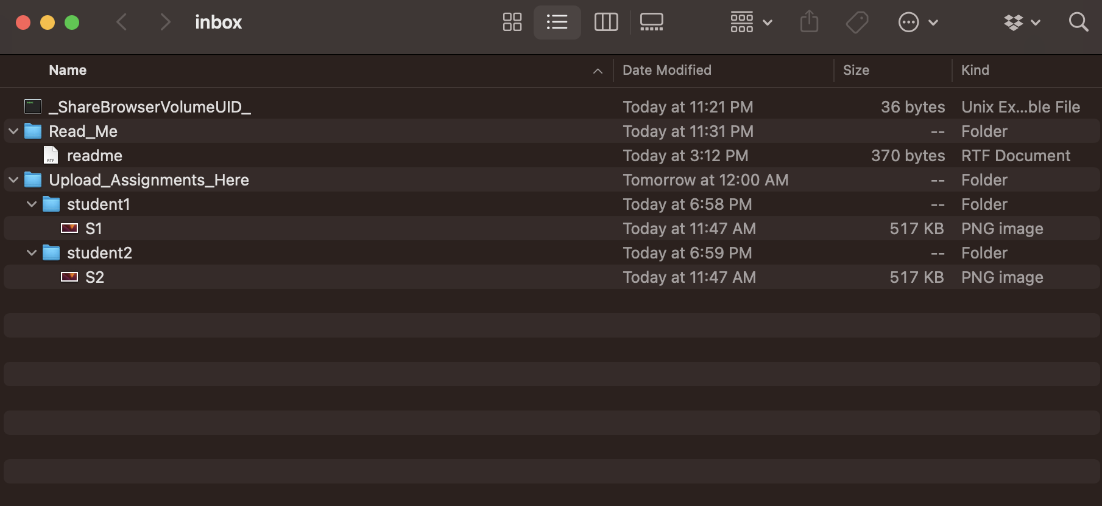Click the 'Today at 6:58 PM' date
1102x506 pixels.
pyautogui.click(x=687, y=204)
